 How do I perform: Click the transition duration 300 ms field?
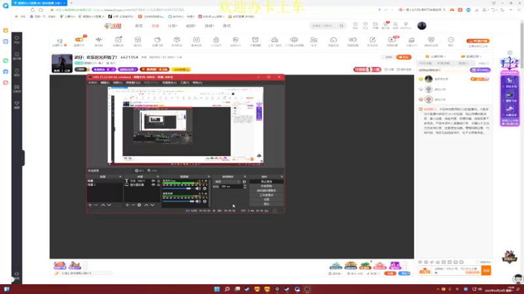231,187
